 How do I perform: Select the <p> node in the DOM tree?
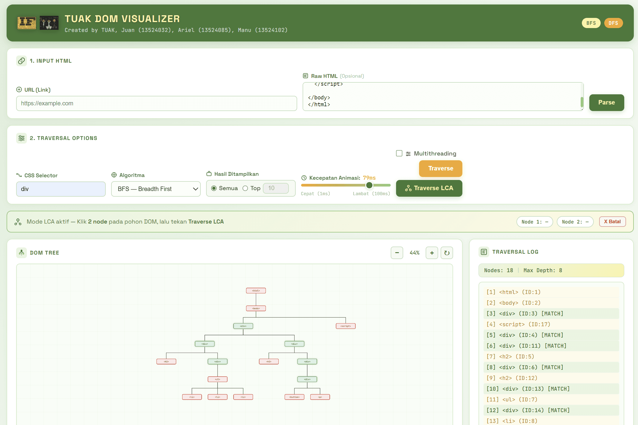click(x=320, y=397)
